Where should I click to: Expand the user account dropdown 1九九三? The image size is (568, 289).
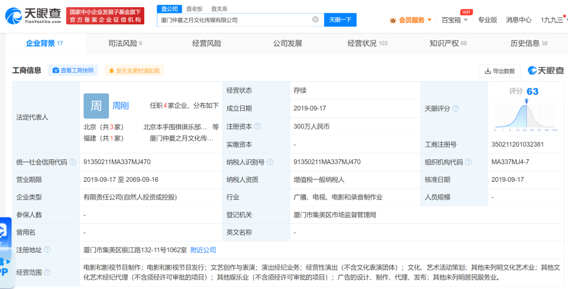[552, 20]
